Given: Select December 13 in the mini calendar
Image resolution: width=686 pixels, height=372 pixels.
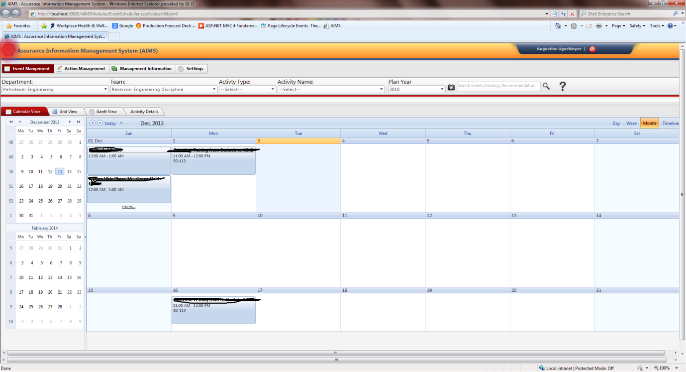Looking at the screenshot, I should 60,172.
